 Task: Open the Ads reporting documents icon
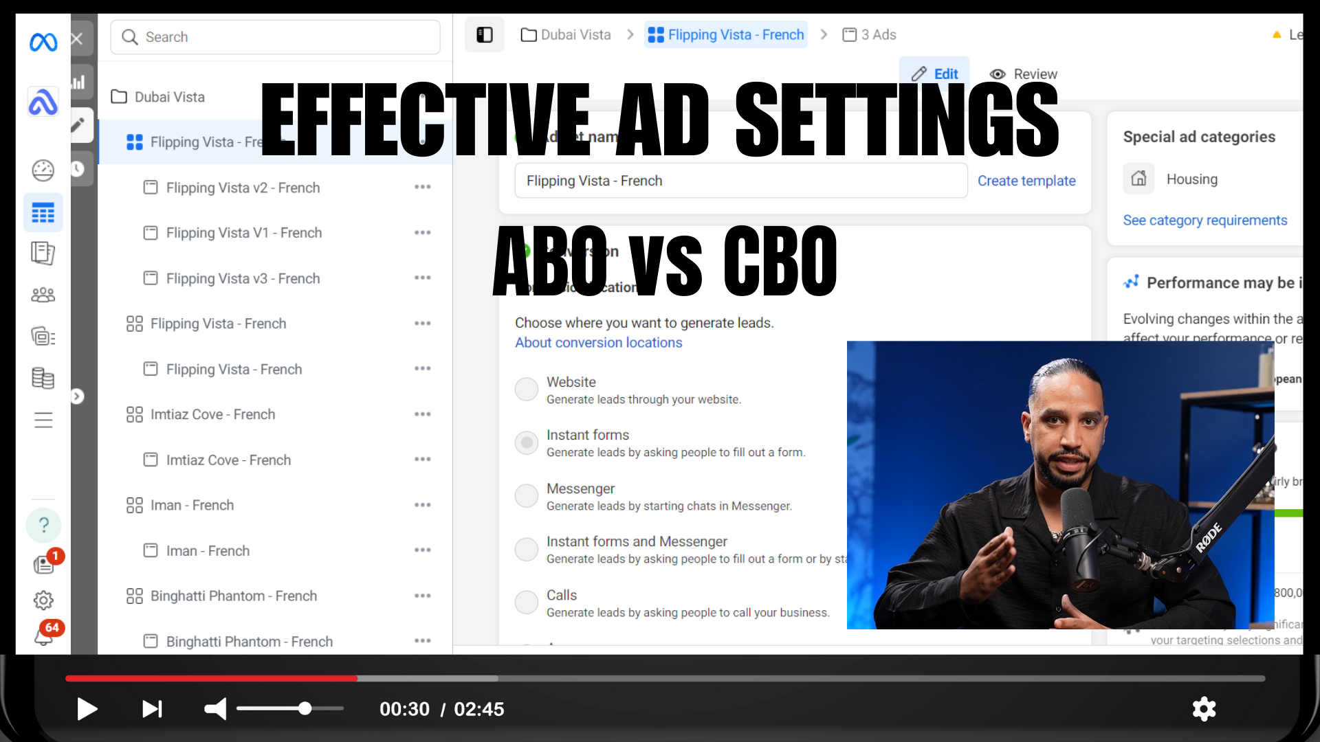43,254
